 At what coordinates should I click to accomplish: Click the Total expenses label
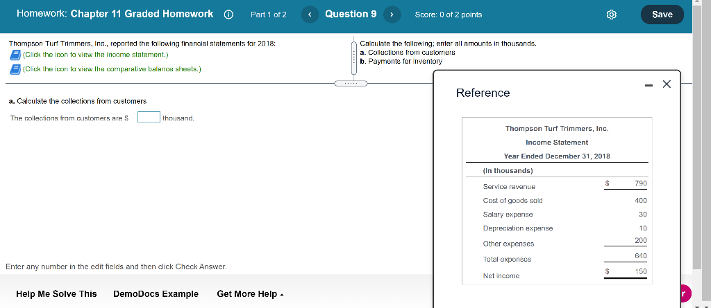point(507,259)
